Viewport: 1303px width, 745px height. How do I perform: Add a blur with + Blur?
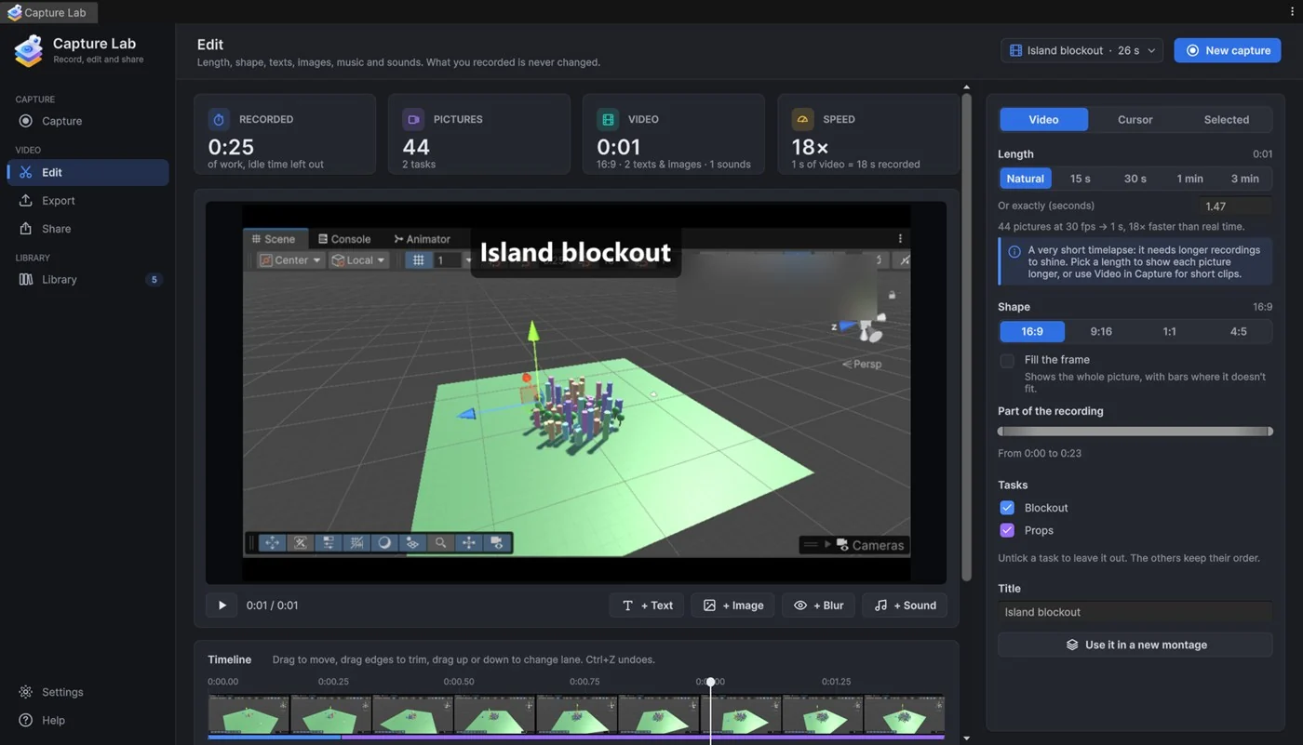pos(819,605)
